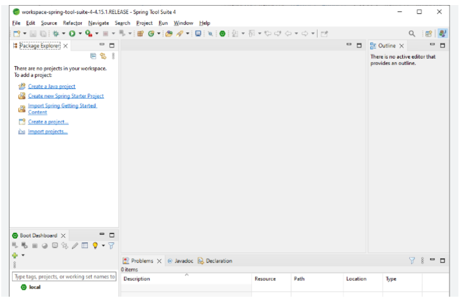Open dropdown beside Boot Dashboard lightbulb

coord(103,246)
